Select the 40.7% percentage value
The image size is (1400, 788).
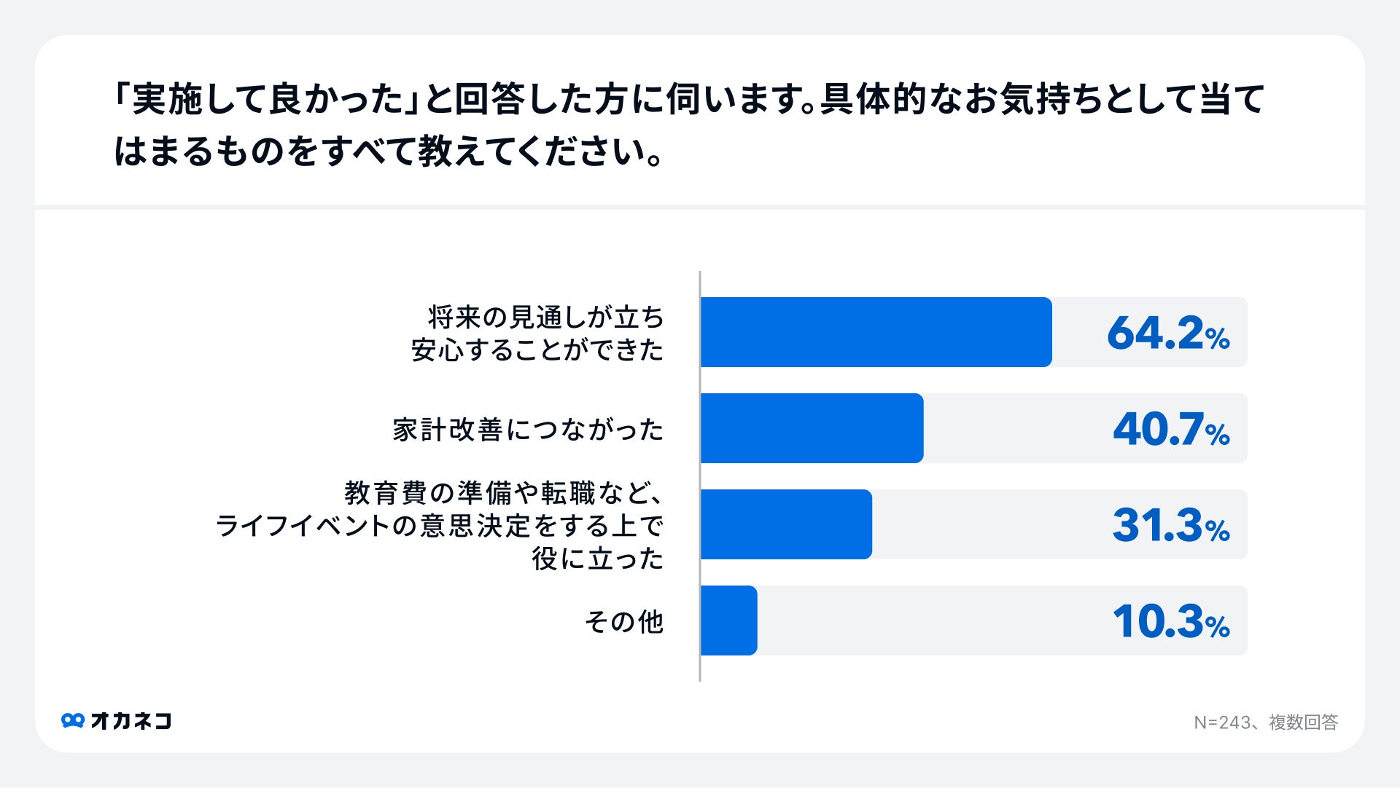coord(1170,429)
